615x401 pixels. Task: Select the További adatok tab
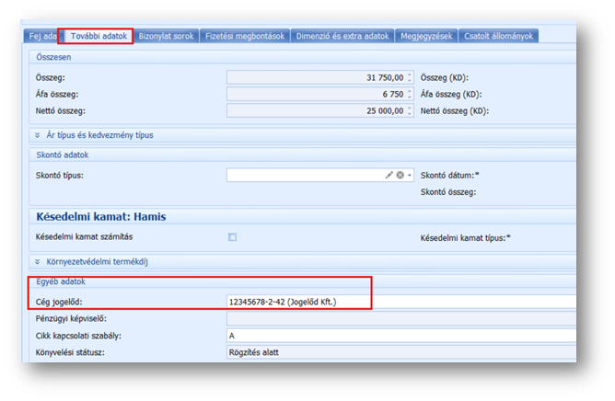(96, 36)
